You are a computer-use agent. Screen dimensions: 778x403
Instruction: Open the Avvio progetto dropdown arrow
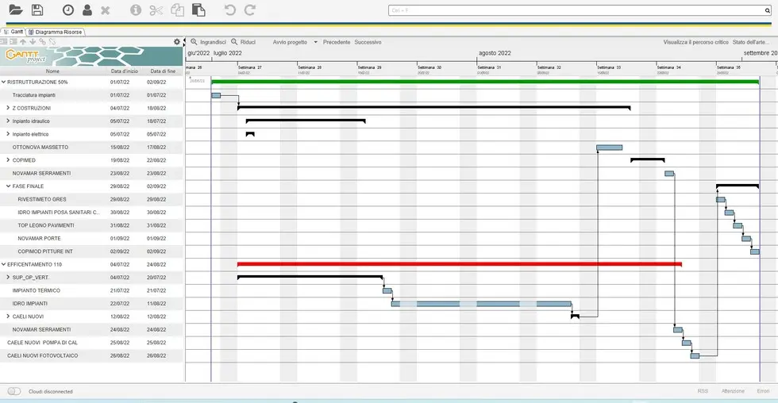coord(315,41)
